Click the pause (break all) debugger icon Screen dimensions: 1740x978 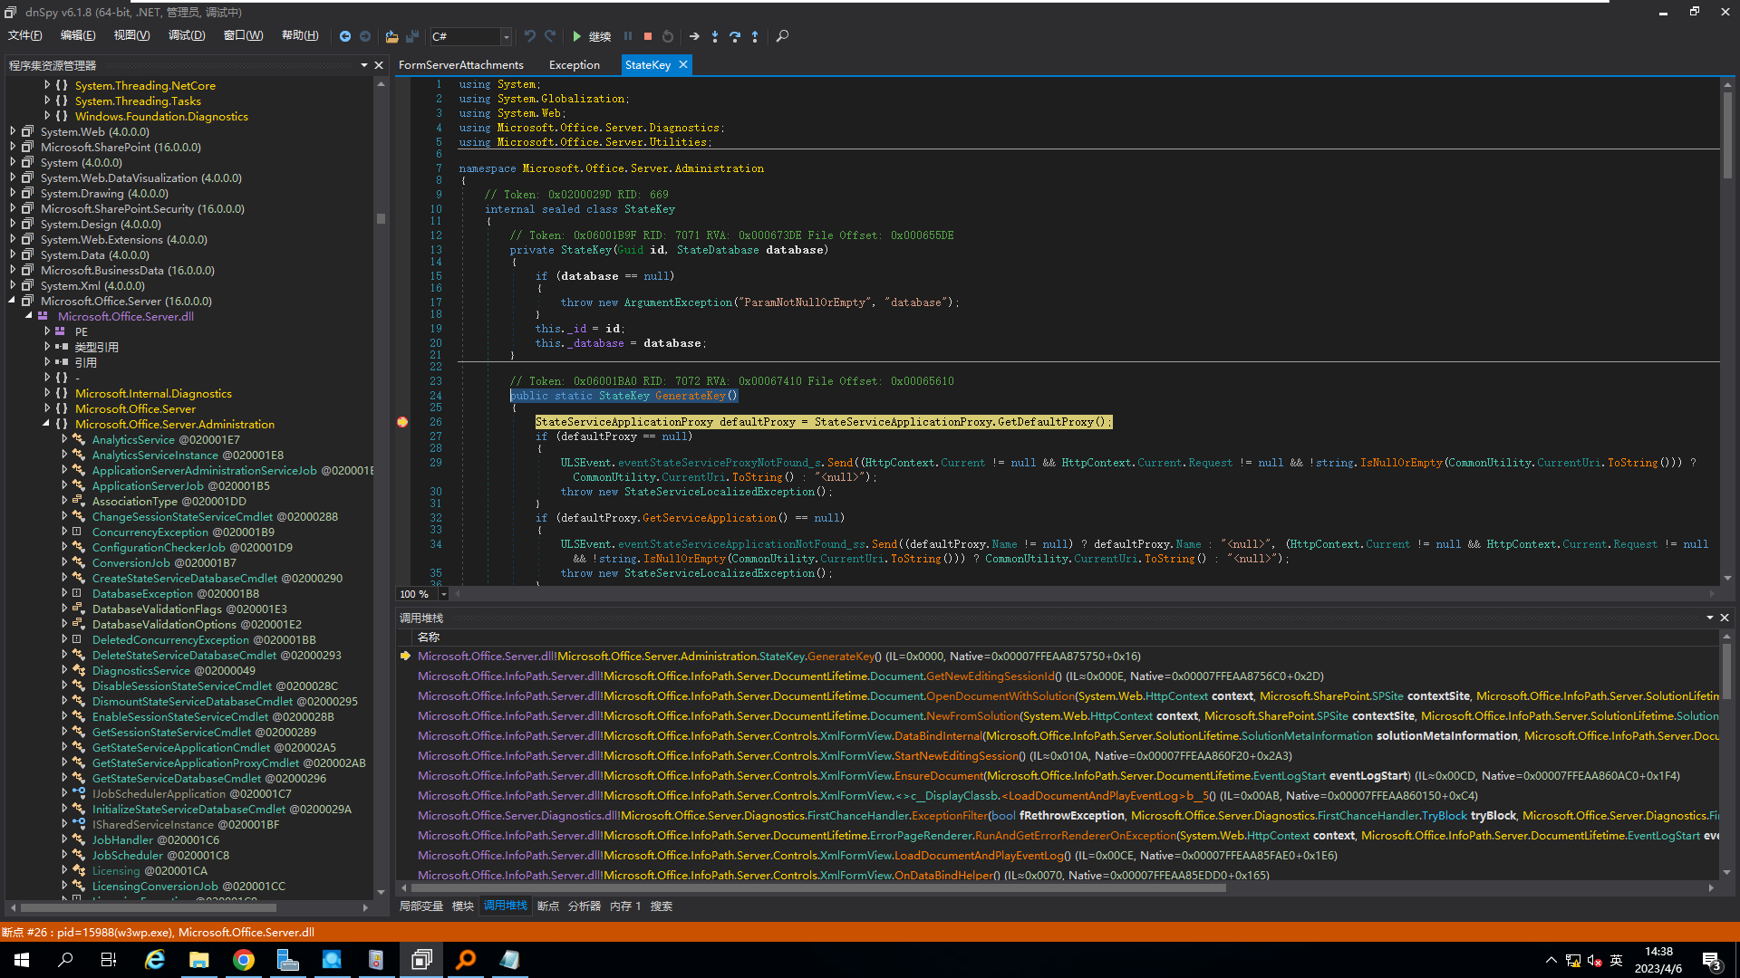628,36
